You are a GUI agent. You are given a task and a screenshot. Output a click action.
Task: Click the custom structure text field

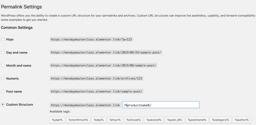click(x=161, y=105)
